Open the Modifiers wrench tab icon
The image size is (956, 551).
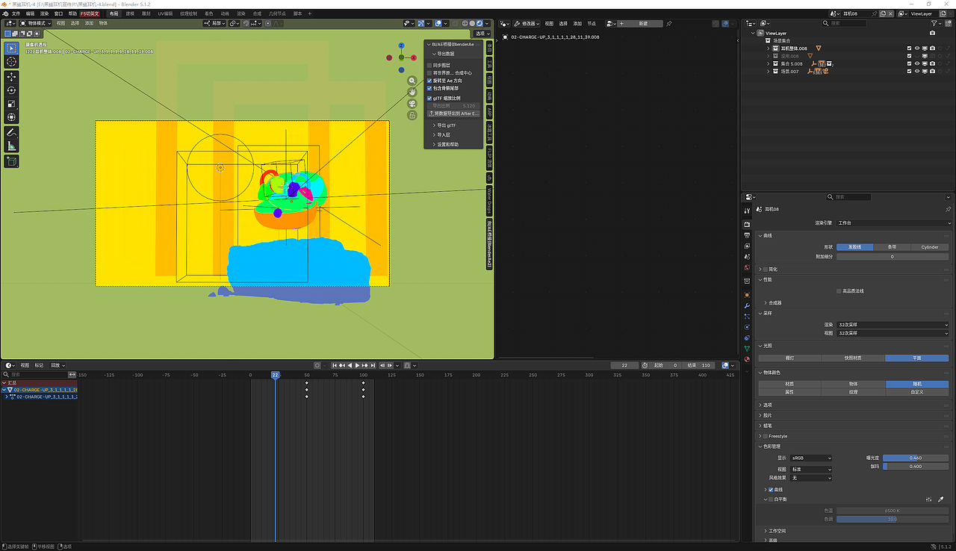coord(747,306)
